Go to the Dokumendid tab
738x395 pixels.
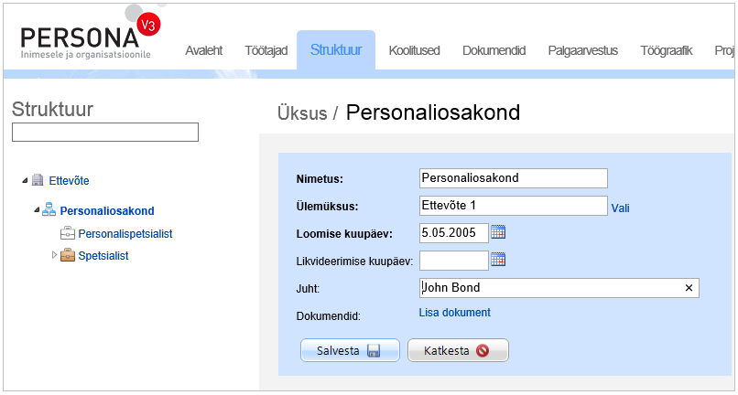pos(494,50)
